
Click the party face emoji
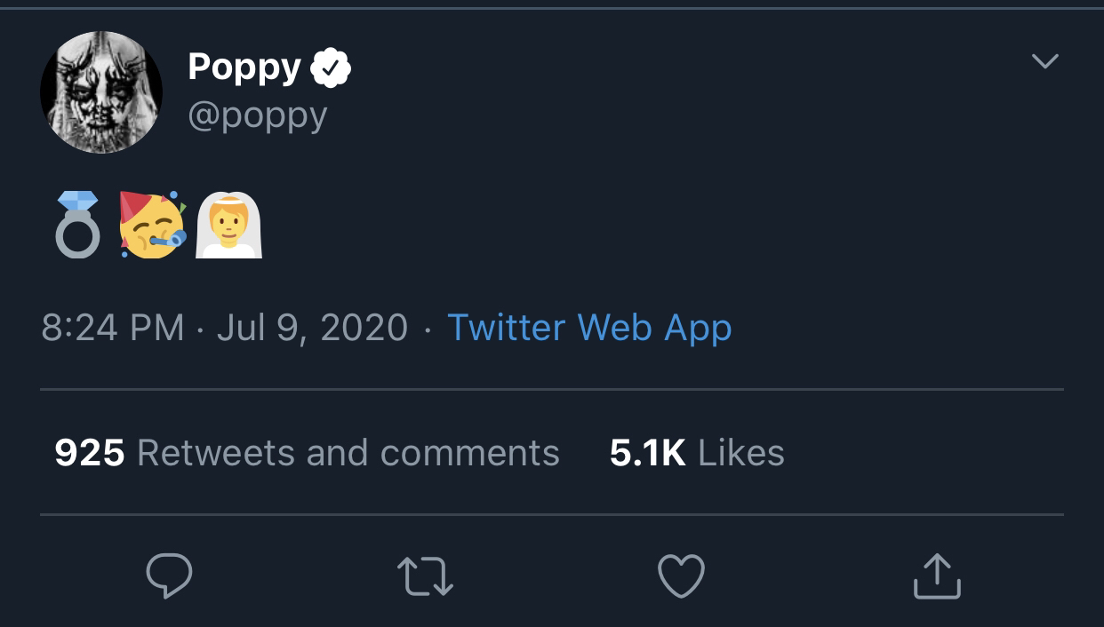point(152,225)
